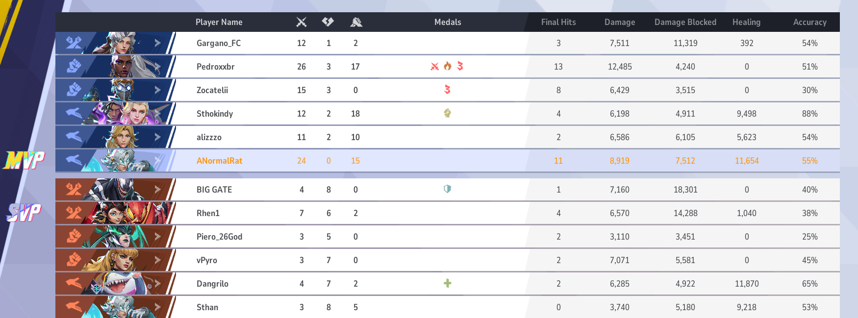Image resolution: width=858 pixels, height=318 pixels.
Task: Click the broken-heart deaths icon in the header
Action: pyautogui.click(x=328, y=22)
